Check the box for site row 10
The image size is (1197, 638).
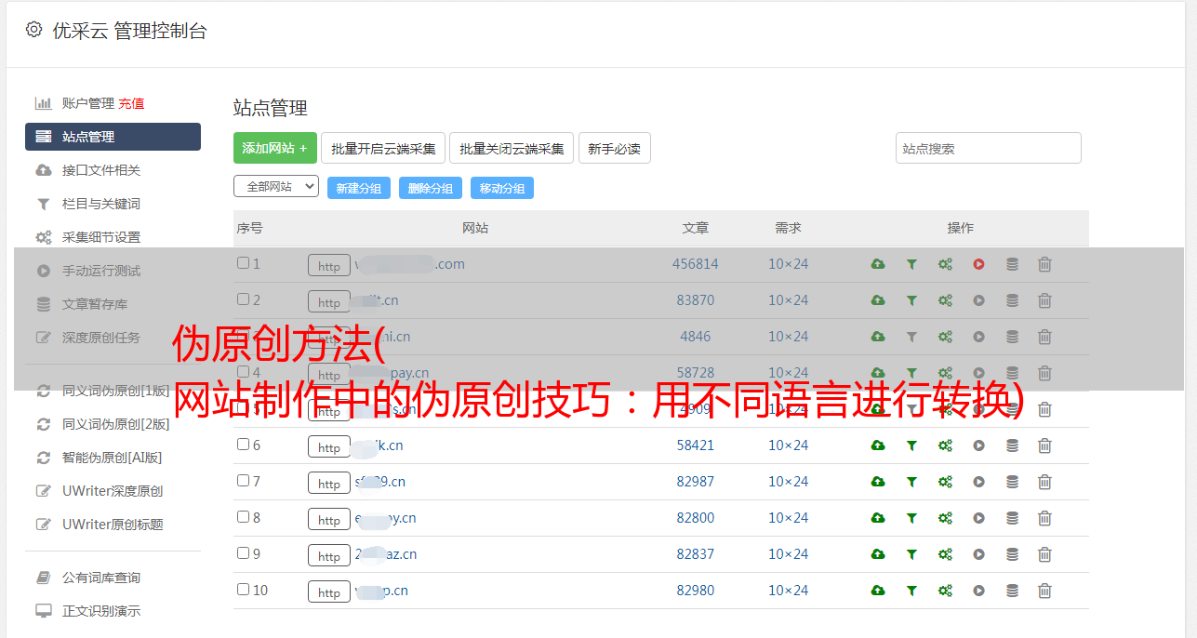243,590
